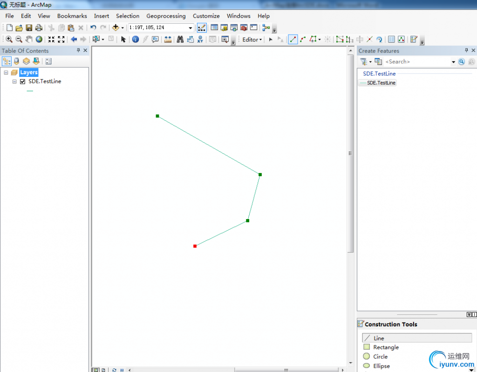
Task: Click the Reshape Feature tool
Action: tap(348, 39)
